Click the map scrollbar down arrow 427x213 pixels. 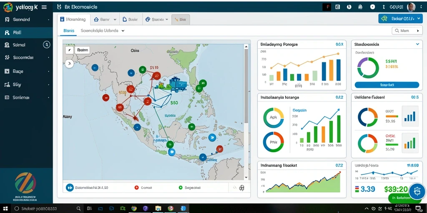(x=246, y=177)
